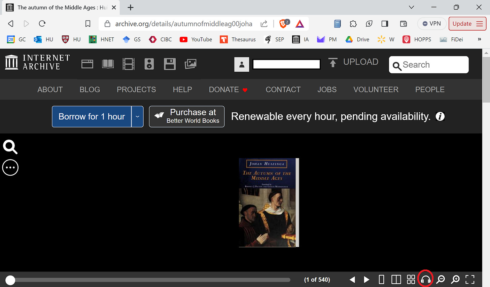The image size is (490, 287).
Task: Open the Drive bookmark
Action: [x=357, y=39]
